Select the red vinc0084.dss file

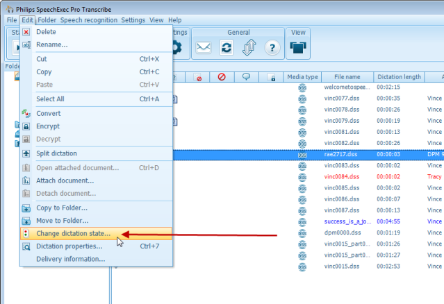click(342, 177)
